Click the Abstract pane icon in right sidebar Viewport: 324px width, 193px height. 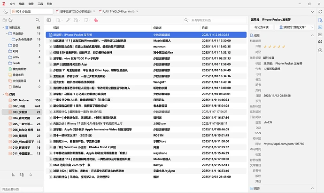pyautogui.click(x=320, y=27)
